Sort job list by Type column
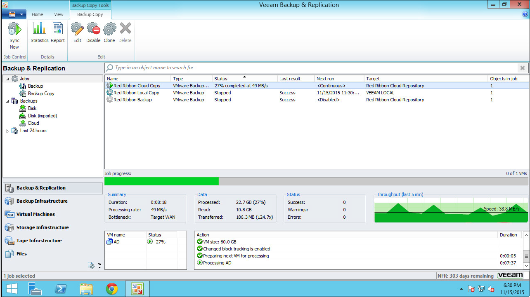This screenshot has height=297, width=530. point(192,79)
